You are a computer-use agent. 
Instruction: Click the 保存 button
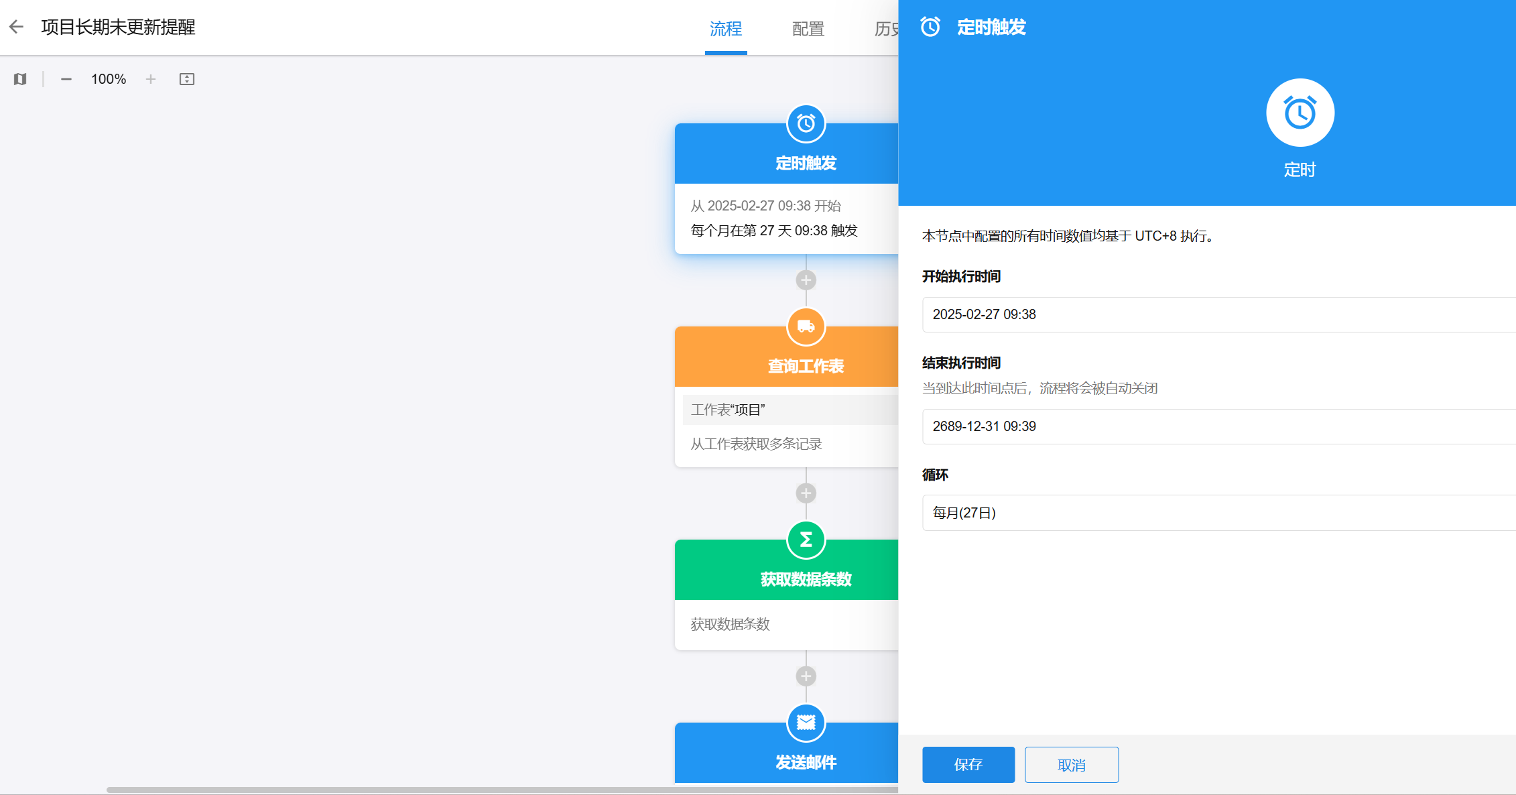[x=968, y=765]
